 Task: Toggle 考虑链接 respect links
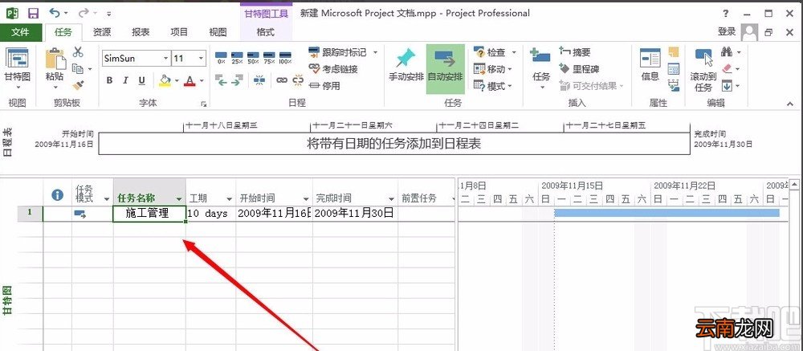[x=333, y=68]
